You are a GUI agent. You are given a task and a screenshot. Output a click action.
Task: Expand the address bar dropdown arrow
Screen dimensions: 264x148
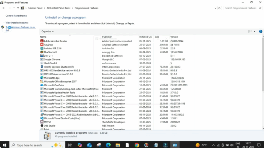click(216, 8)
